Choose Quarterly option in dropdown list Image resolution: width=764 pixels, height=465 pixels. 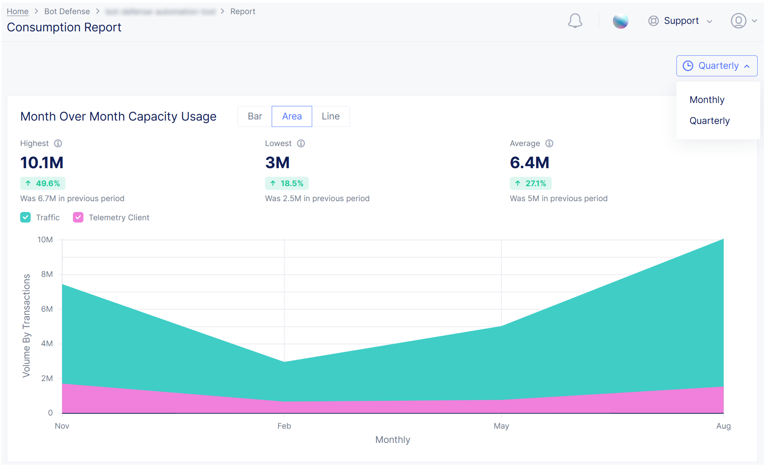709,121
